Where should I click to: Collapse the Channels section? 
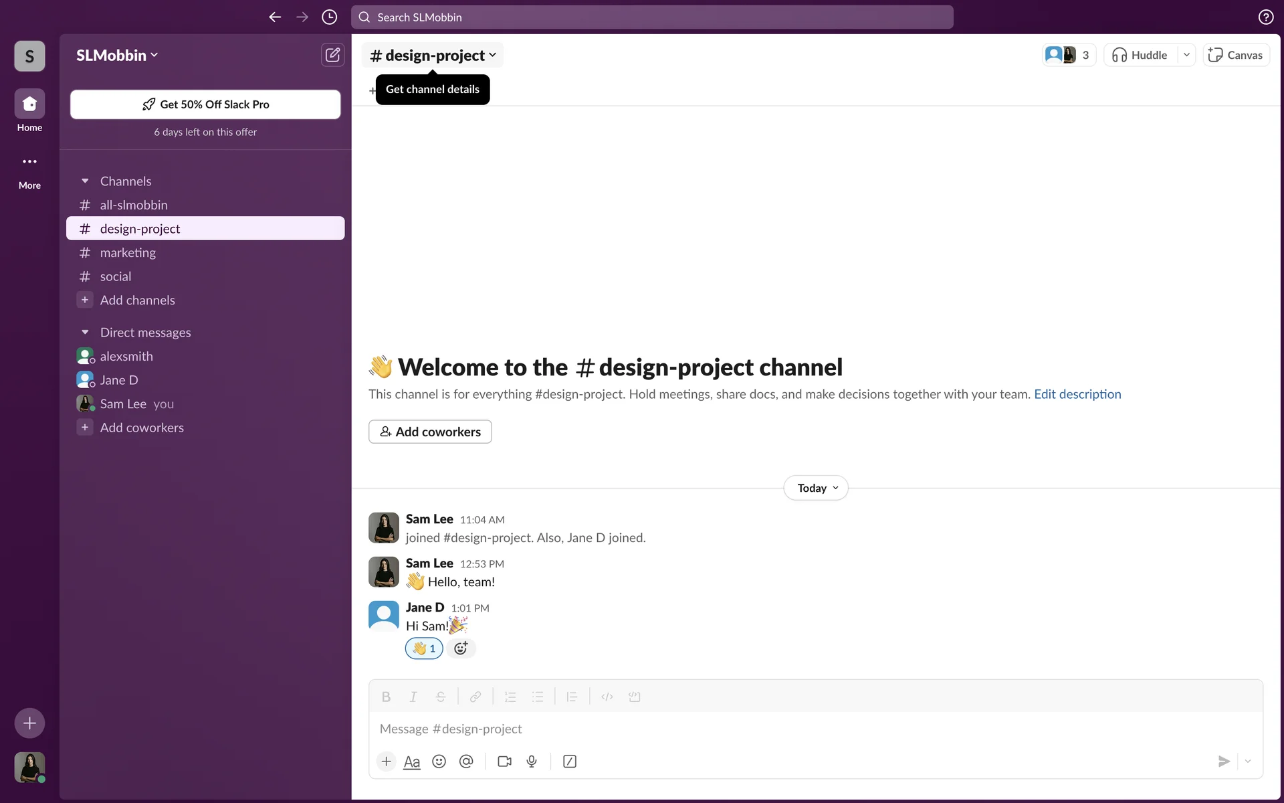click(85, 181)
